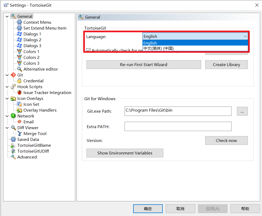
Task: Click Show Environment Variables button
Action: coord(125,153)
